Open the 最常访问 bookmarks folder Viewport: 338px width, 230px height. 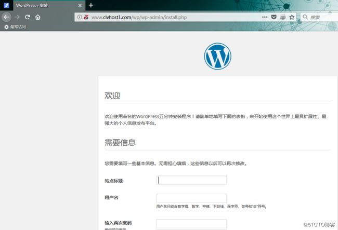tap(15, 27)
